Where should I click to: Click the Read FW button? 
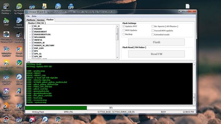click(x=156, y=54)
